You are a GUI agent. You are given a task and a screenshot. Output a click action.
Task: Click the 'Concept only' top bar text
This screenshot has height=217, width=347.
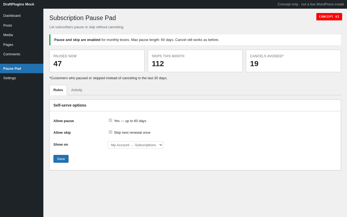click(x=311, y=4)
